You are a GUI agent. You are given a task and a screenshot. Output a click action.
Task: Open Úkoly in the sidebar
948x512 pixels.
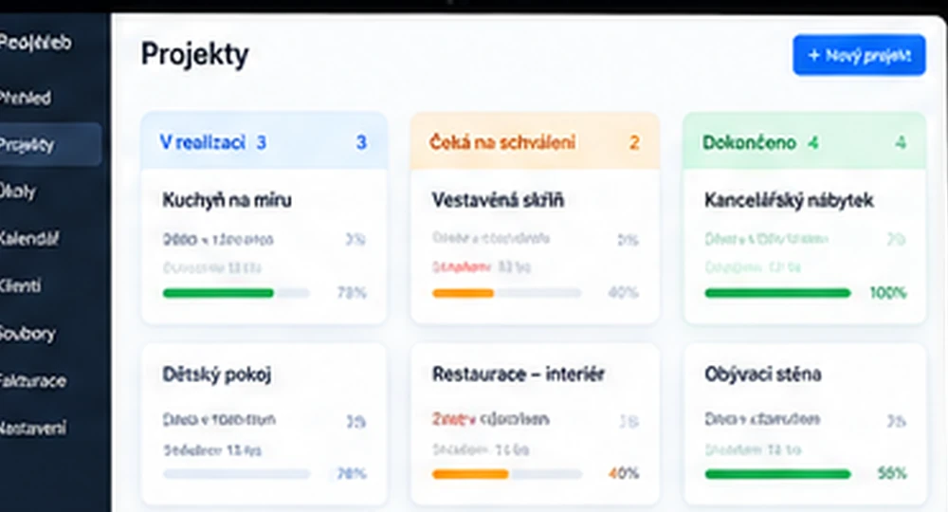(18, 192)
